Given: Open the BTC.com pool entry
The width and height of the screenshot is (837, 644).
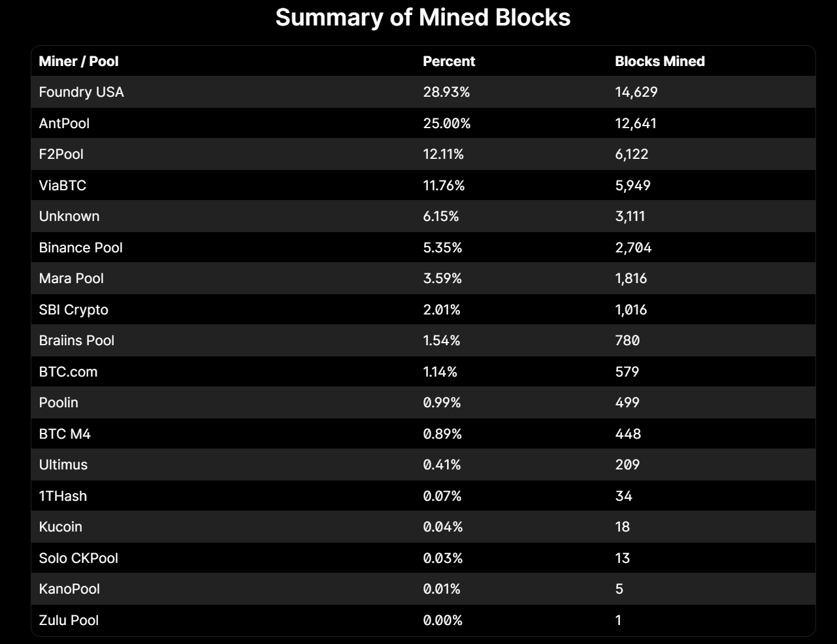Looking at the screenshot, I should (x=68, y=372).
